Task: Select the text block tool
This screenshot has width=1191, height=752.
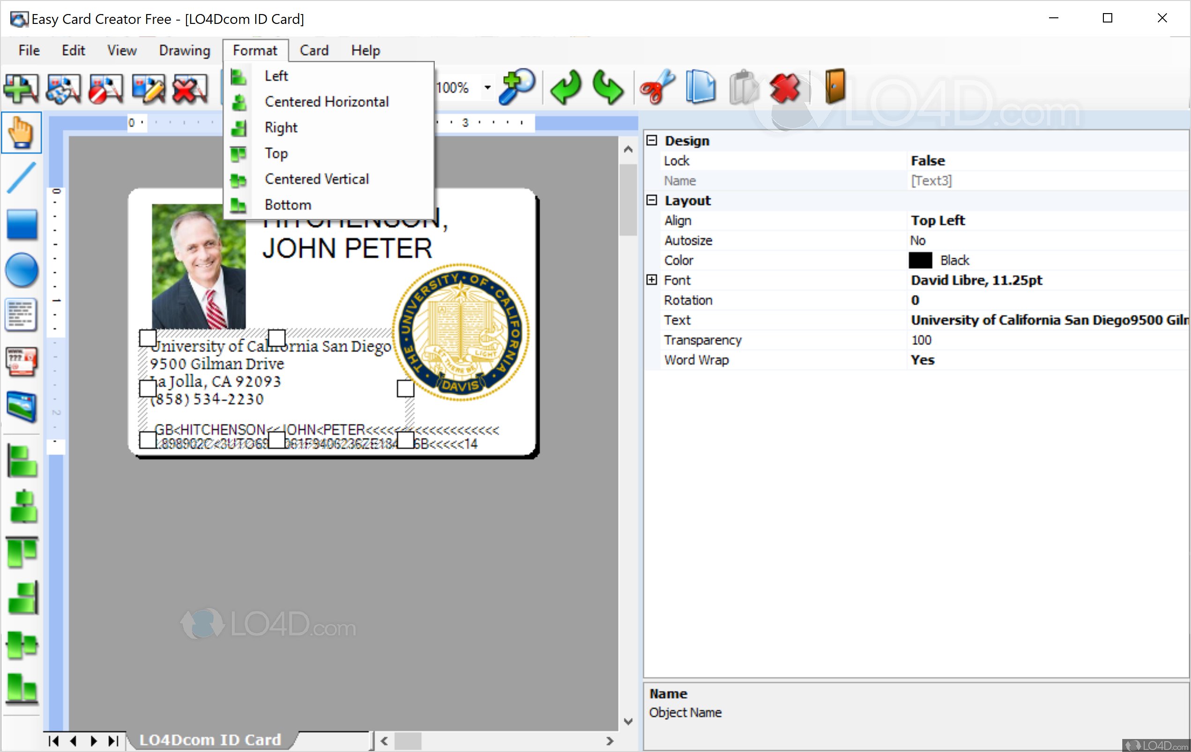Action: tap(21, 314)
